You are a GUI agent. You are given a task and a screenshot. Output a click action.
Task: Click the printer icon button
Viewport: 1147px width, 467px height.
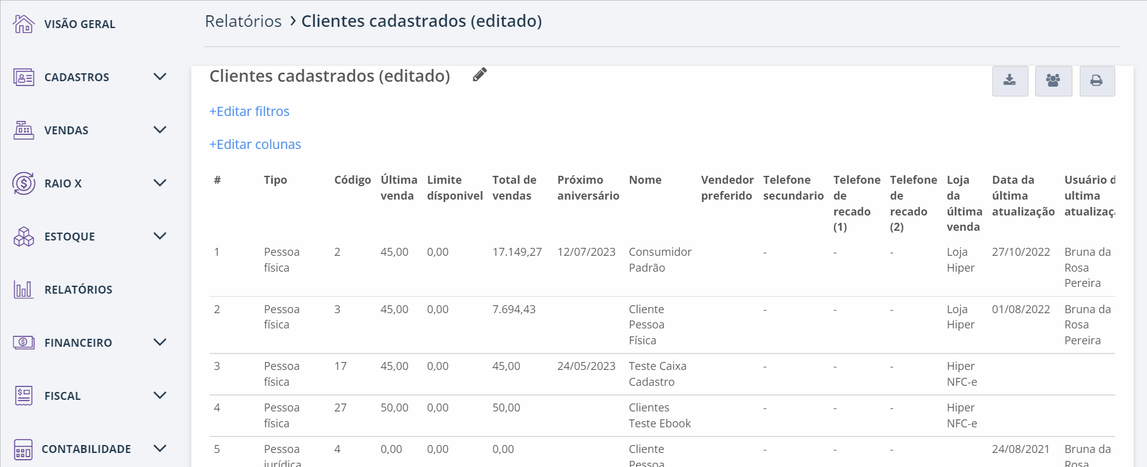(x=1096, y=81)
